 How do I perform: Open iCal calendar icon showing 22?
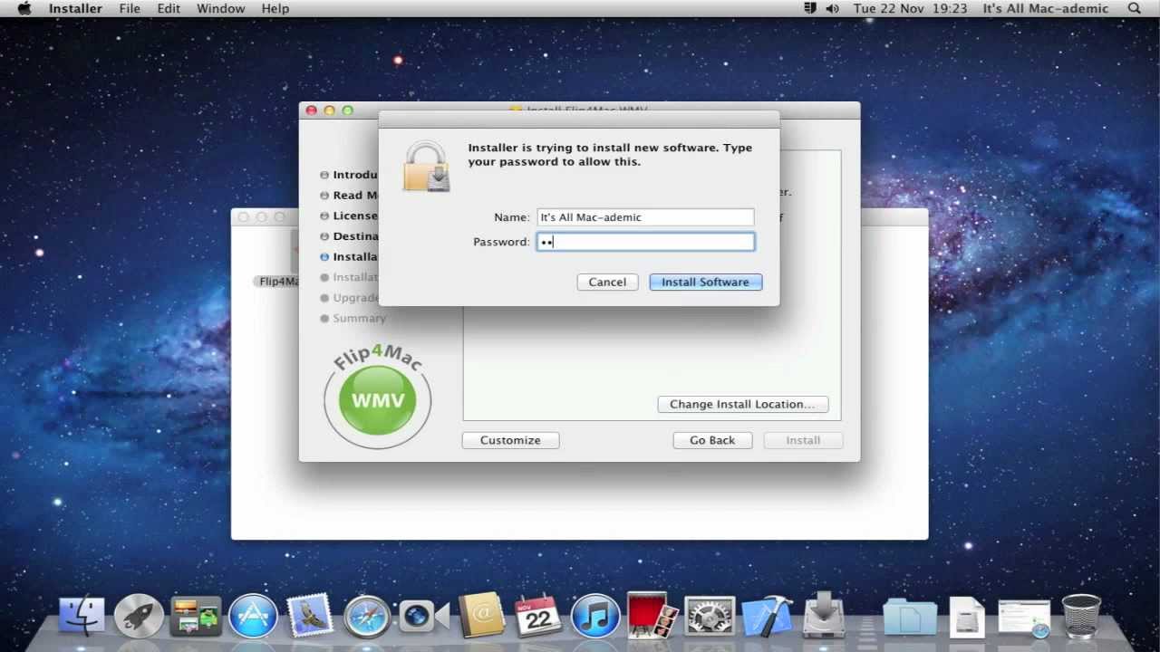[x=538, y=617]
